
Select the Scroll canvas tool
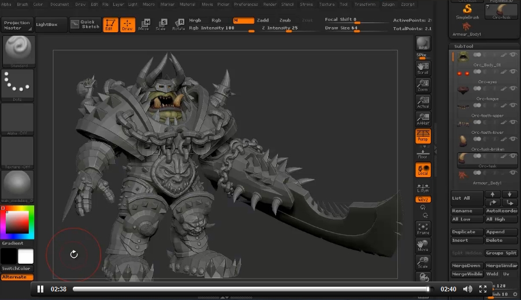coord(423,68)
